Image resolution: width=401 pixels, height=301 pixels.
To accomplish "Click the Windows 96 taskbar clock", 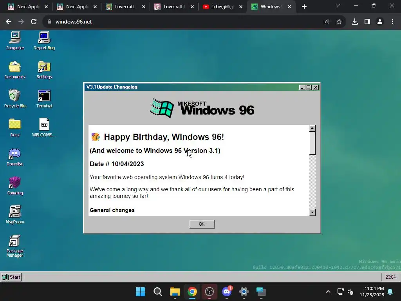I will point(390,277).
